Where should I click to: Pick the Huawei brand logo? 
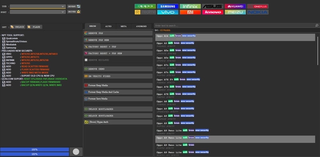point(235,6)
